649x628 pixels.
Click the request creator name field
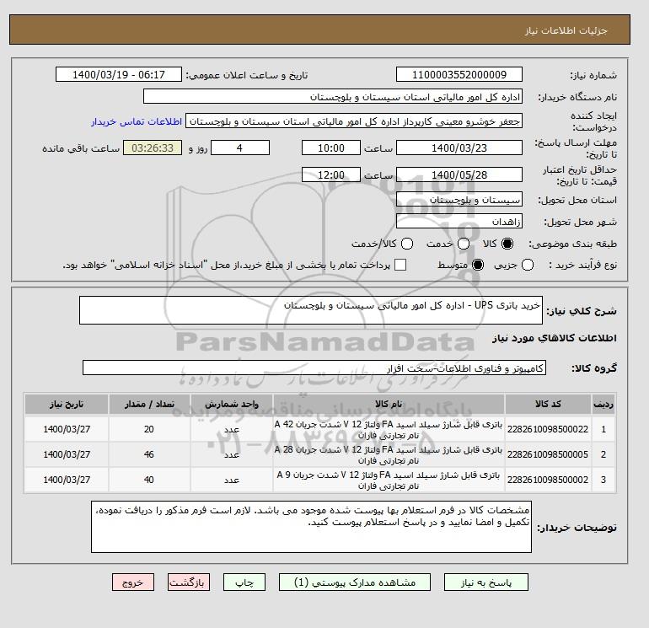pyautogui.click(x=354, y=121)
